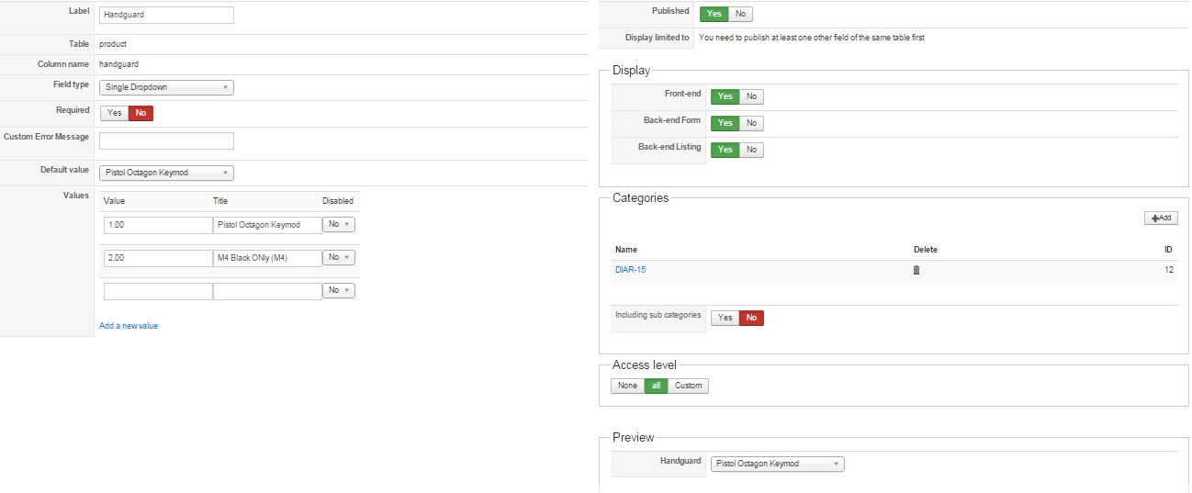The image size is (1192, 493).
Task: Click the Add category button
Action: 1161,218
